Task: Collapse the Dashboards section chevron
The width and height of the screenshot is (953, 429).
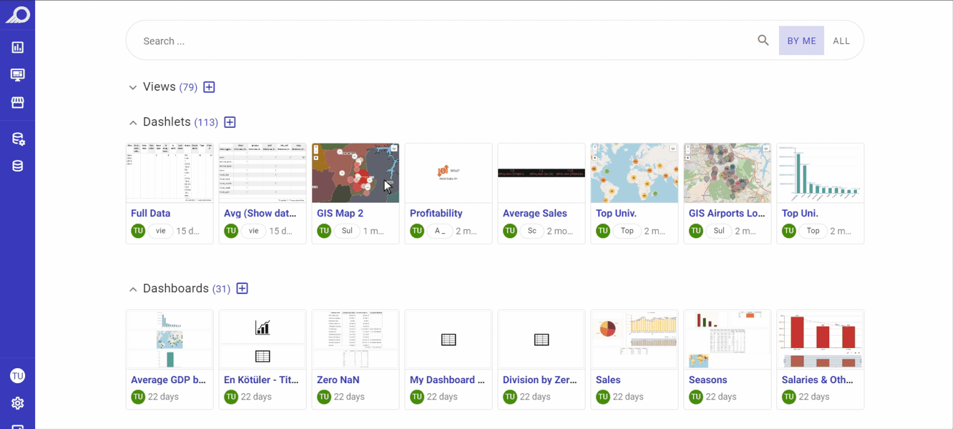Action: [x=133, y=289]
